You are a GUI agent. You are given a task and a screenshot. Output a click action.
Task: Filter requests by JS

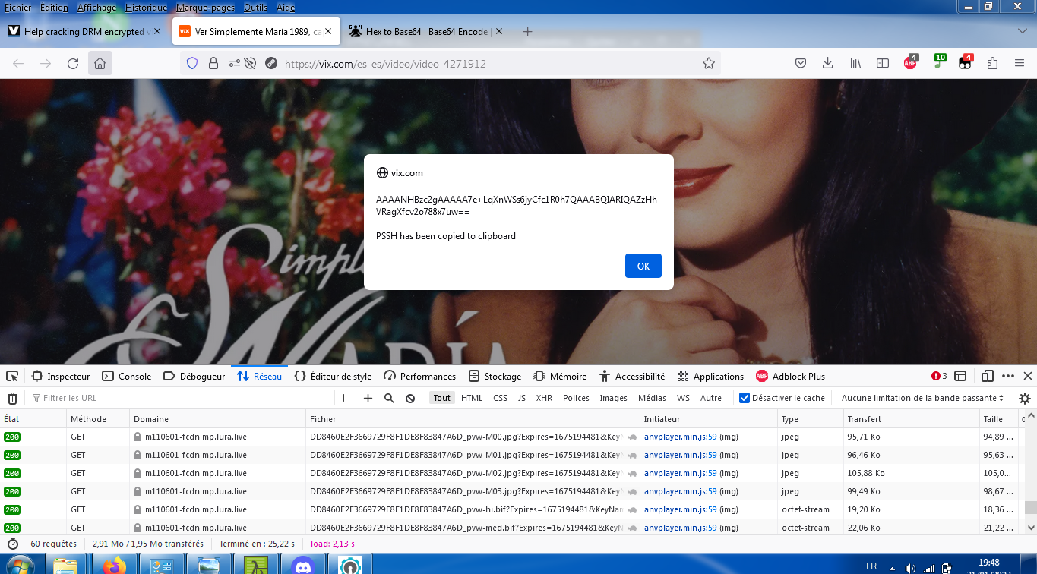[522, 398]
